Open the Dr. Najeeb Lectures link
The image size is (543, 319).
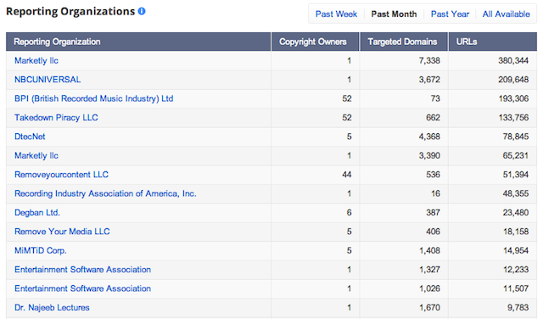coord(52,308)
